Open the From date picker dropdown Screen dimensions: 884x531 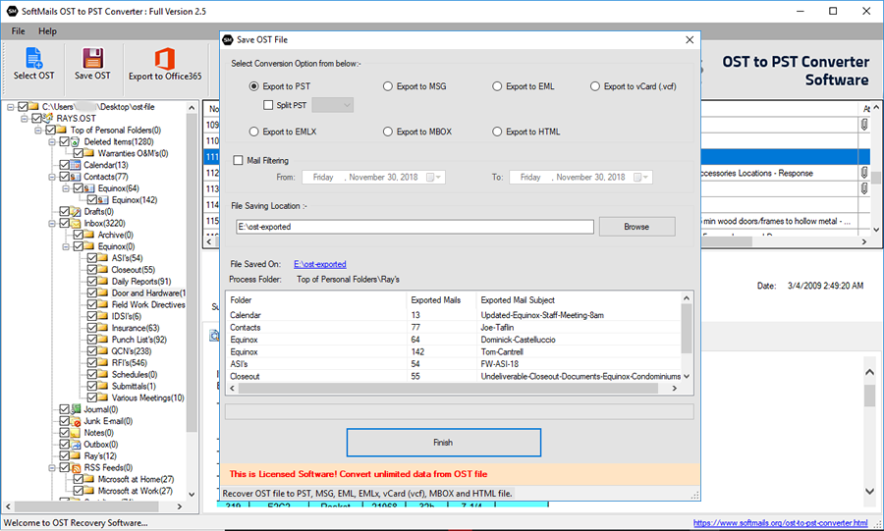[x=436, y=178]
